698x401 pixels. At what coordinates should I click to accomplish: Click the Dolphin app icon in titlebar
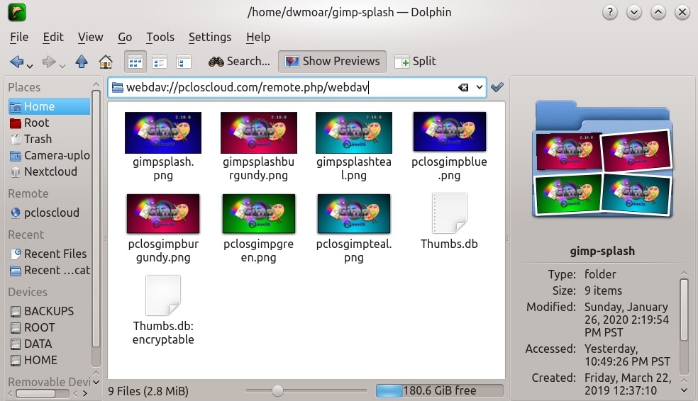(17, 12)
